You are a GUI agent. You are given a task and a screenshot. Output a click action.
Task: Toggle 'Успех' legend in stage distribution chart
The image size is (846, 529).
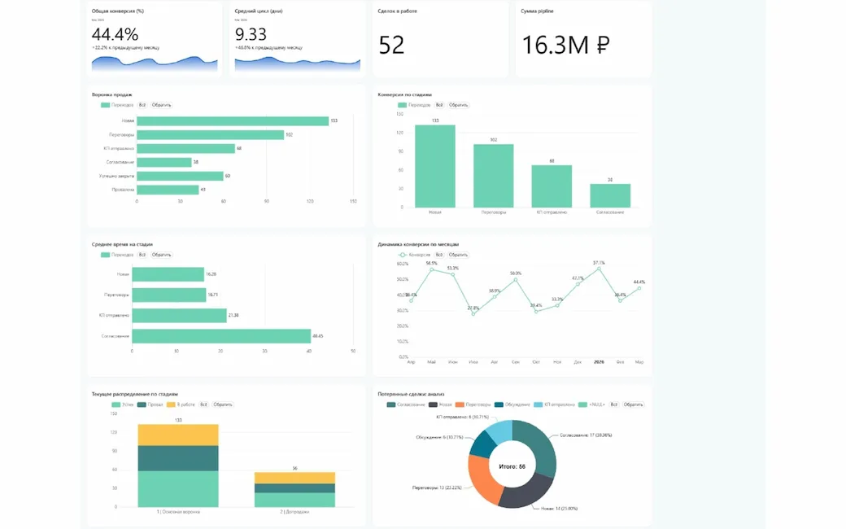click(x=122, y=404)
